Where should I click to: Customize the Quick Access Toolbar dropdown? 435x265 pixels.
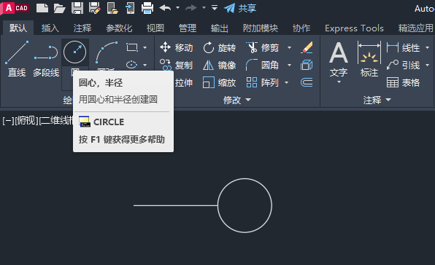pyautogui.click(x=215, y=8)
